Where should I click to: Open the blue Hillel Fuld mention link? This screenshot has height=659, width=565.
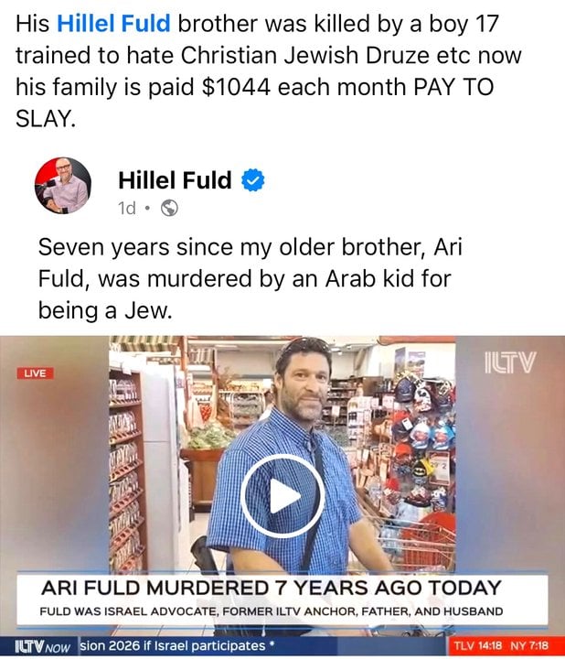point(113,24)
